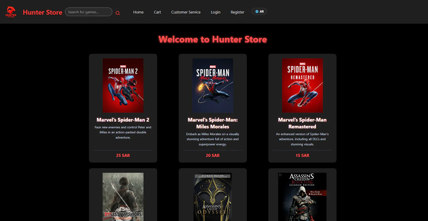Click the globe icon of the AR language button

pos(257,11)
